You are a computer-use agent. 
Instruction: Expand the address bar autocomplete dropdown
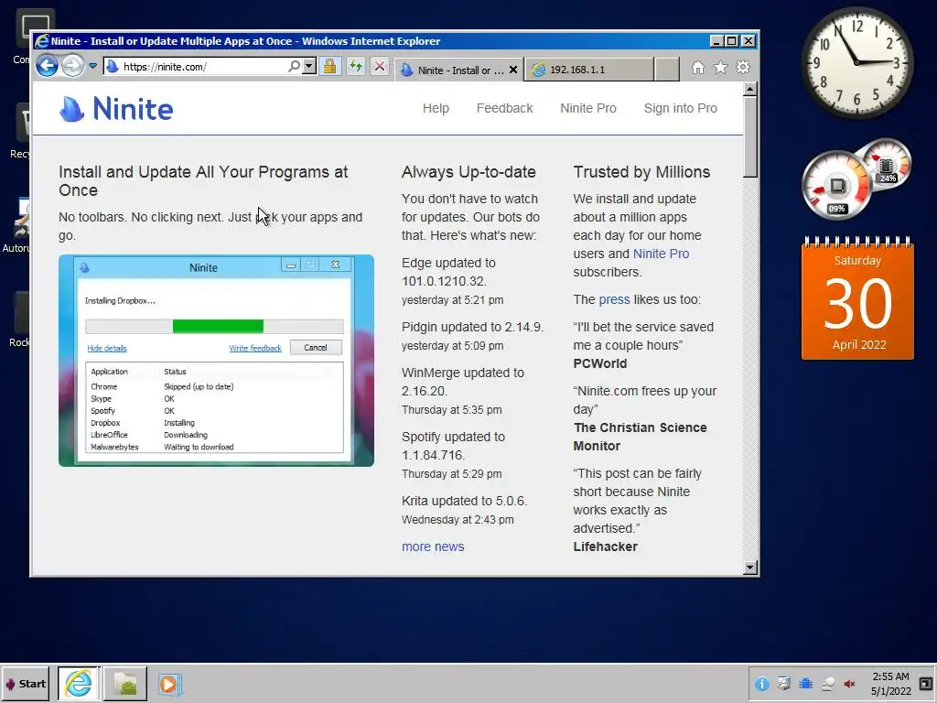(309, 66)
